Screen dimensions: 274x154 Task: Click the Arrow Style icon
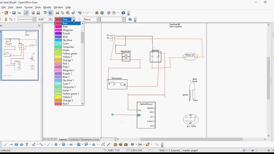(11, 19)
